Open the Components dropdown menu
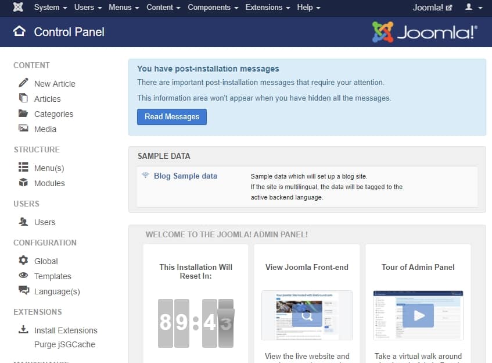Screen dimensions: 492x363 pos(213,7)
